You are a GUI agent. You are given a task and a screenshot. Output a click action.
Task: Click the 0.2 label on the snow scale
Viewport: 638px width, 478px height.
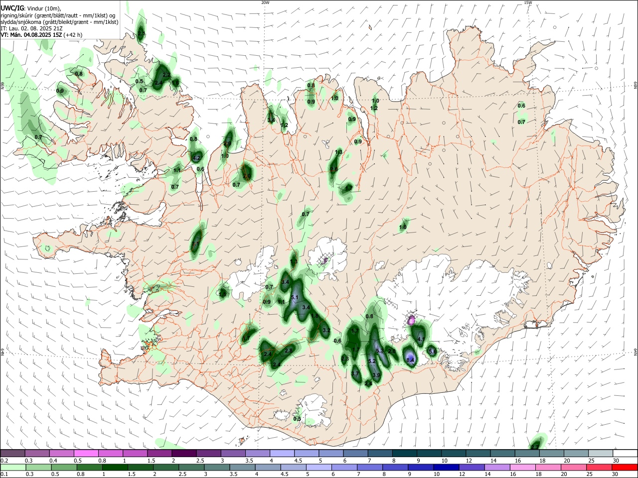tap(4, 461)
